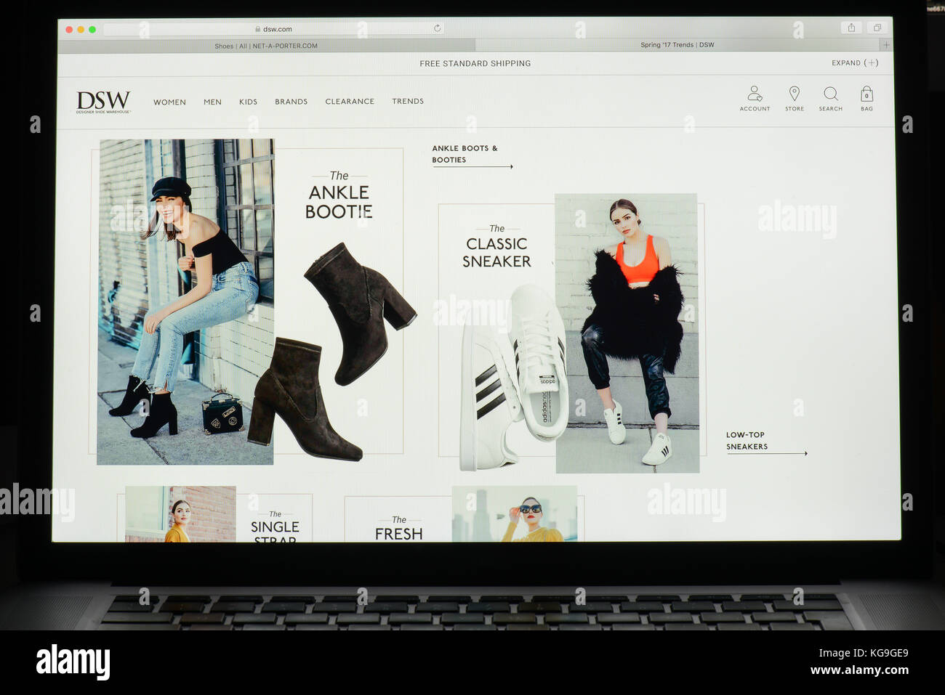The height and width of the screenshot is (695, 945).
Task: Follow the Ankle Boots & Booties link
Action: tap(472, 155)
